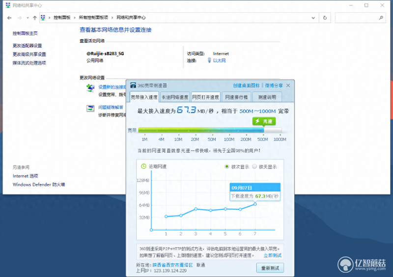The width and height of the screenshot is (393, 277).
Task: Click 微博分享 link
Action: 274,85
